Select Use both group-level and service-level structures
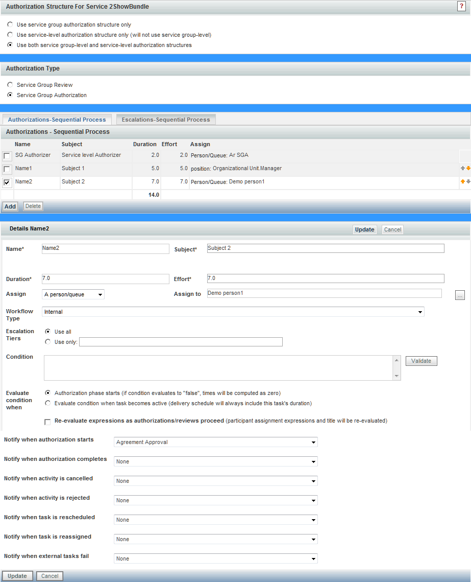 10,44
